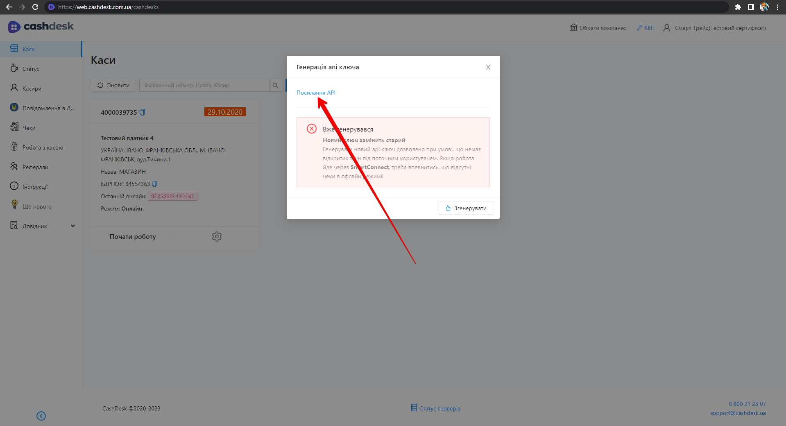Screen dimensions: 786x426
Task: Copy fiscal number 4000039735 icon
Action: pos(142,112)
